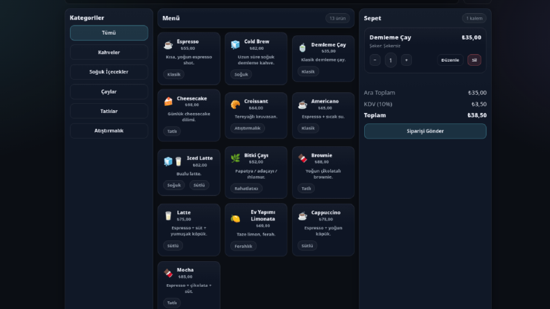Click the Croissant pastry icon
Screen dimensions: 550x309
(x=235, y=105)
